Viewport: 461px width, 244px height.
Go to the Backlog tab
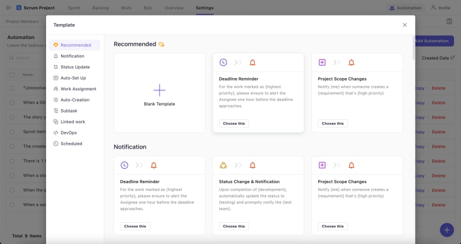coord(100,8)
